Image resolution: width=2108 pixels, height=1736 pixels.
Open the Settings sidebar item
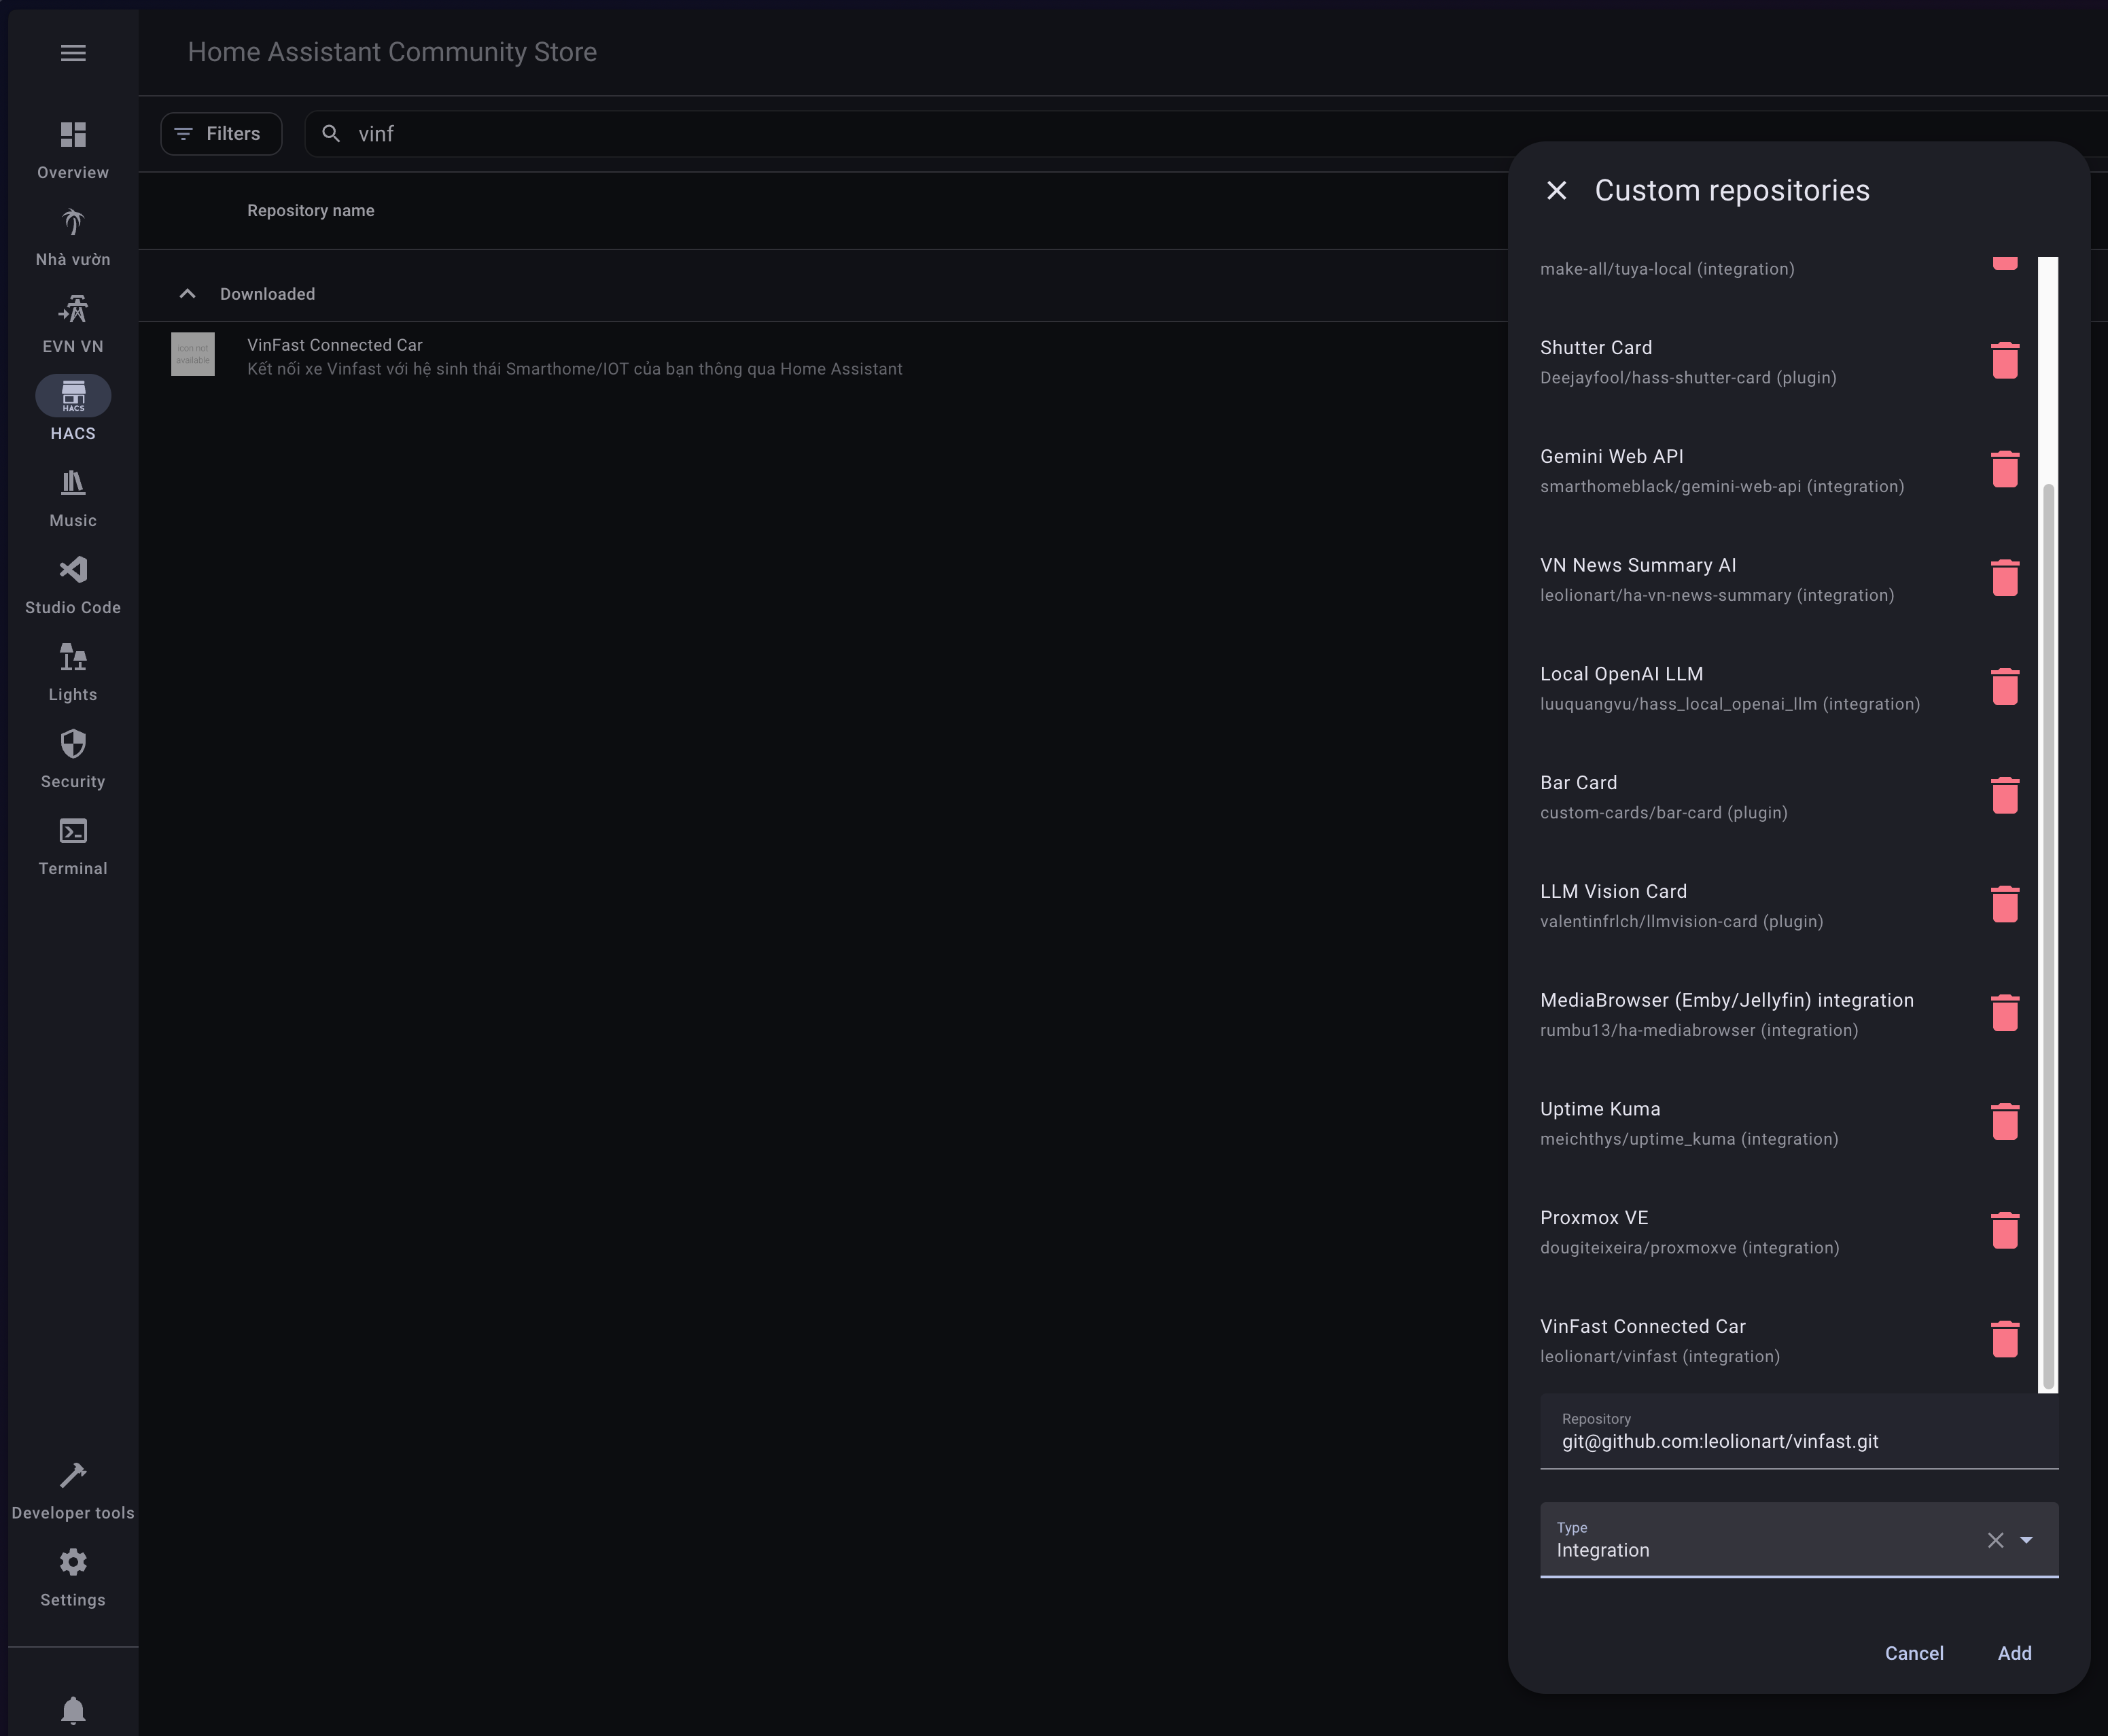click(x=73, y=1577)
